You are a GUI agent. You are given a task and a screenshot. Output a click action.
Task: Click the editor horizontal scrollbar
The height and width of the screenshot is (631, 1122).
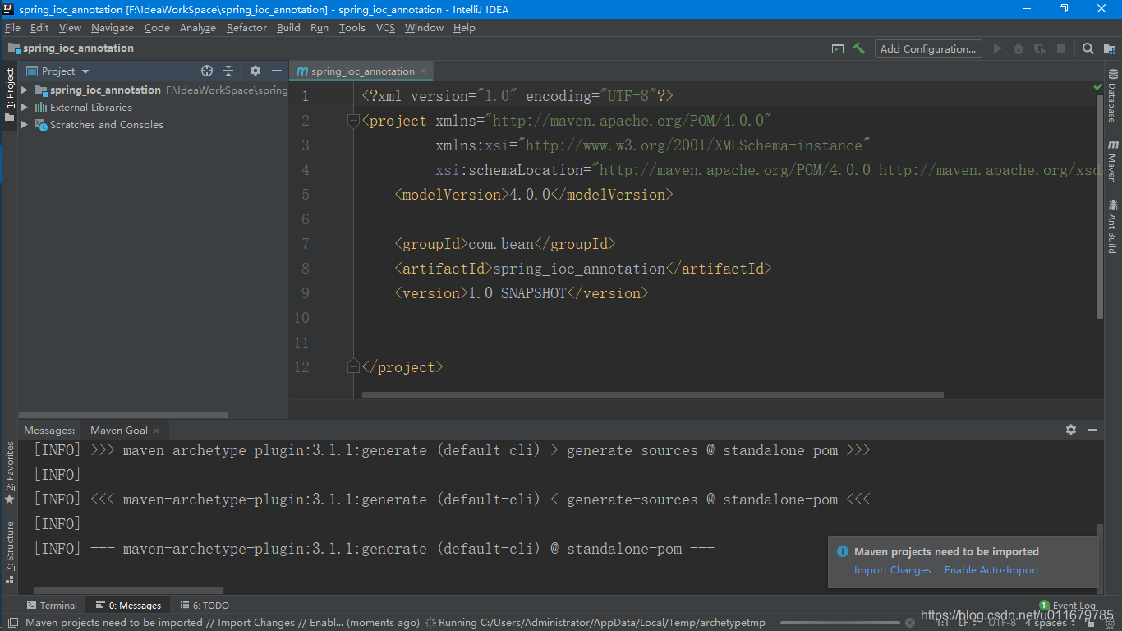(x=652, y=395)
